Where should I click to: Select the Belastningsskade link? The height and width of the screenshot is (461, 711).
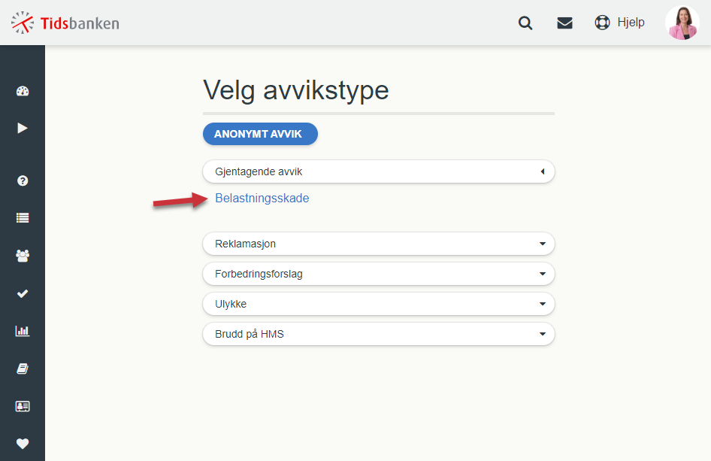tap(262, 199)
